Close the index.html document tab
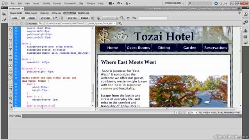250x140 pixels. pyautogui.click(x=23, y=9)
